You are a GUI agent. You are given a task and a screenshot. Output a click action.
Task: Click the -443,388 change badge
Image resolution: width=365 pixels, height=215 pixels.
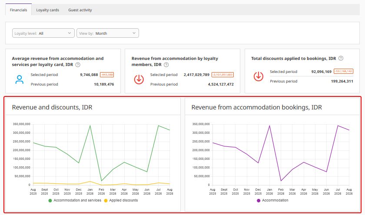coord(107,75)
